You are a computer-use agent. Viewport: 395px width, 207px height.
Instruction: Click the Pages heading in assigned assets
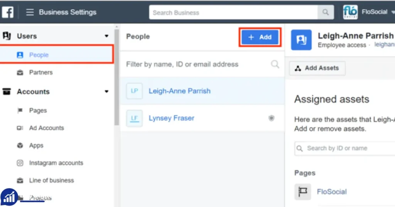click(305, 173)
